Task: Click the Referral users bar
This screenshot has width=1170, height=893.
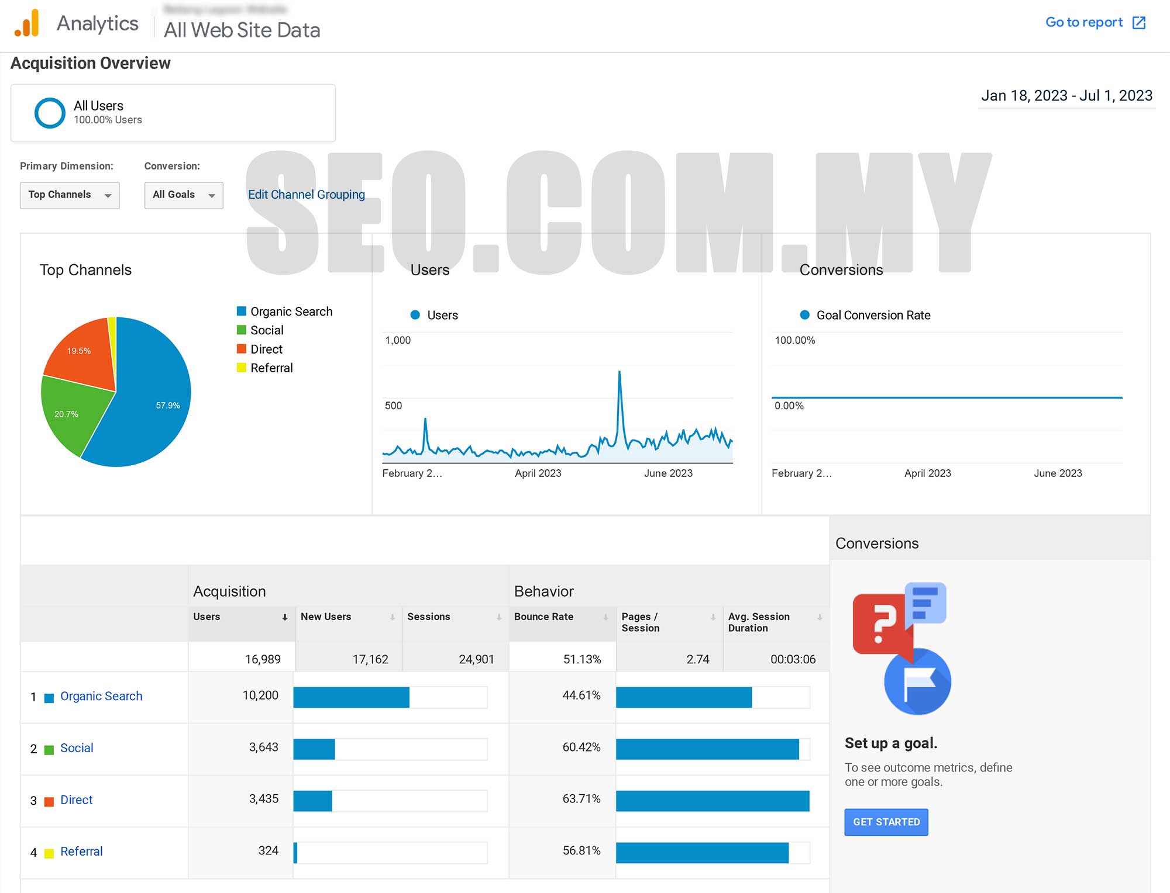Action: tap(295, 853)
